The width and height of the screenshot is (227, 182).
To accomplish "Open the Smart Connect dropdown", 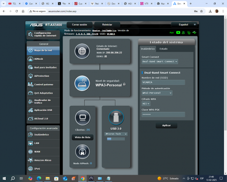I will (x=160, y=62).
